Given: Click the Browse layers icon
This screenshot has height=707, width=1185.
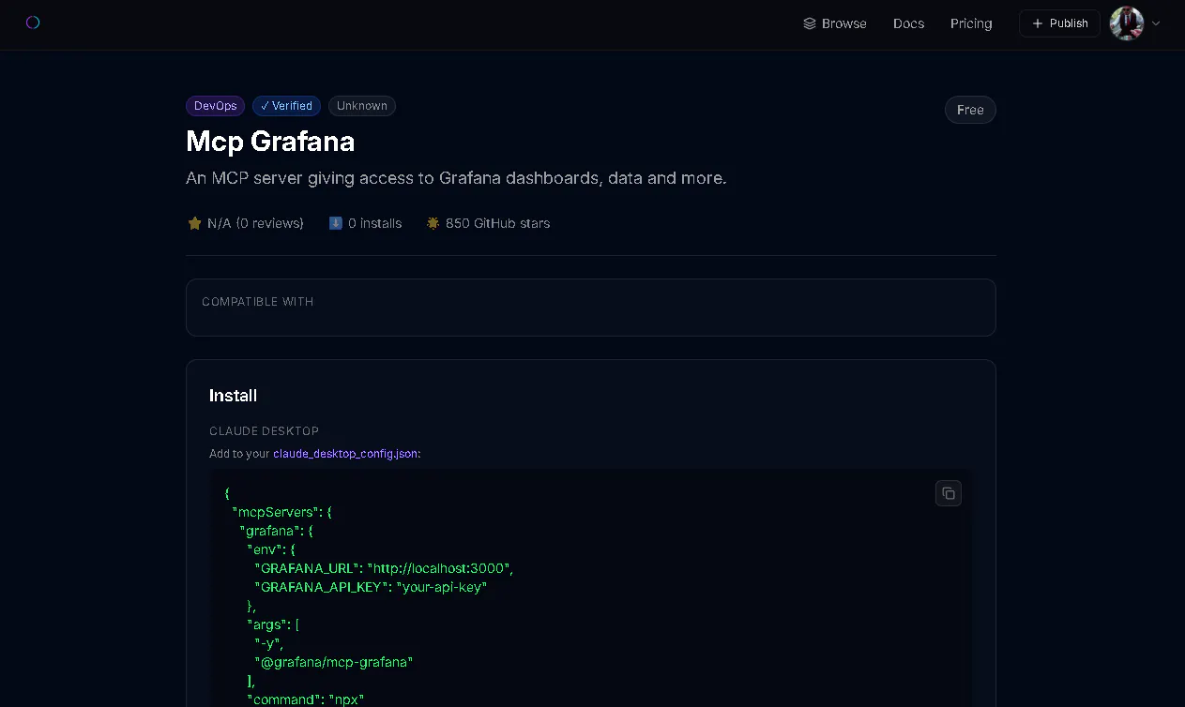Looking at the screenshot, I should [810, 23].
